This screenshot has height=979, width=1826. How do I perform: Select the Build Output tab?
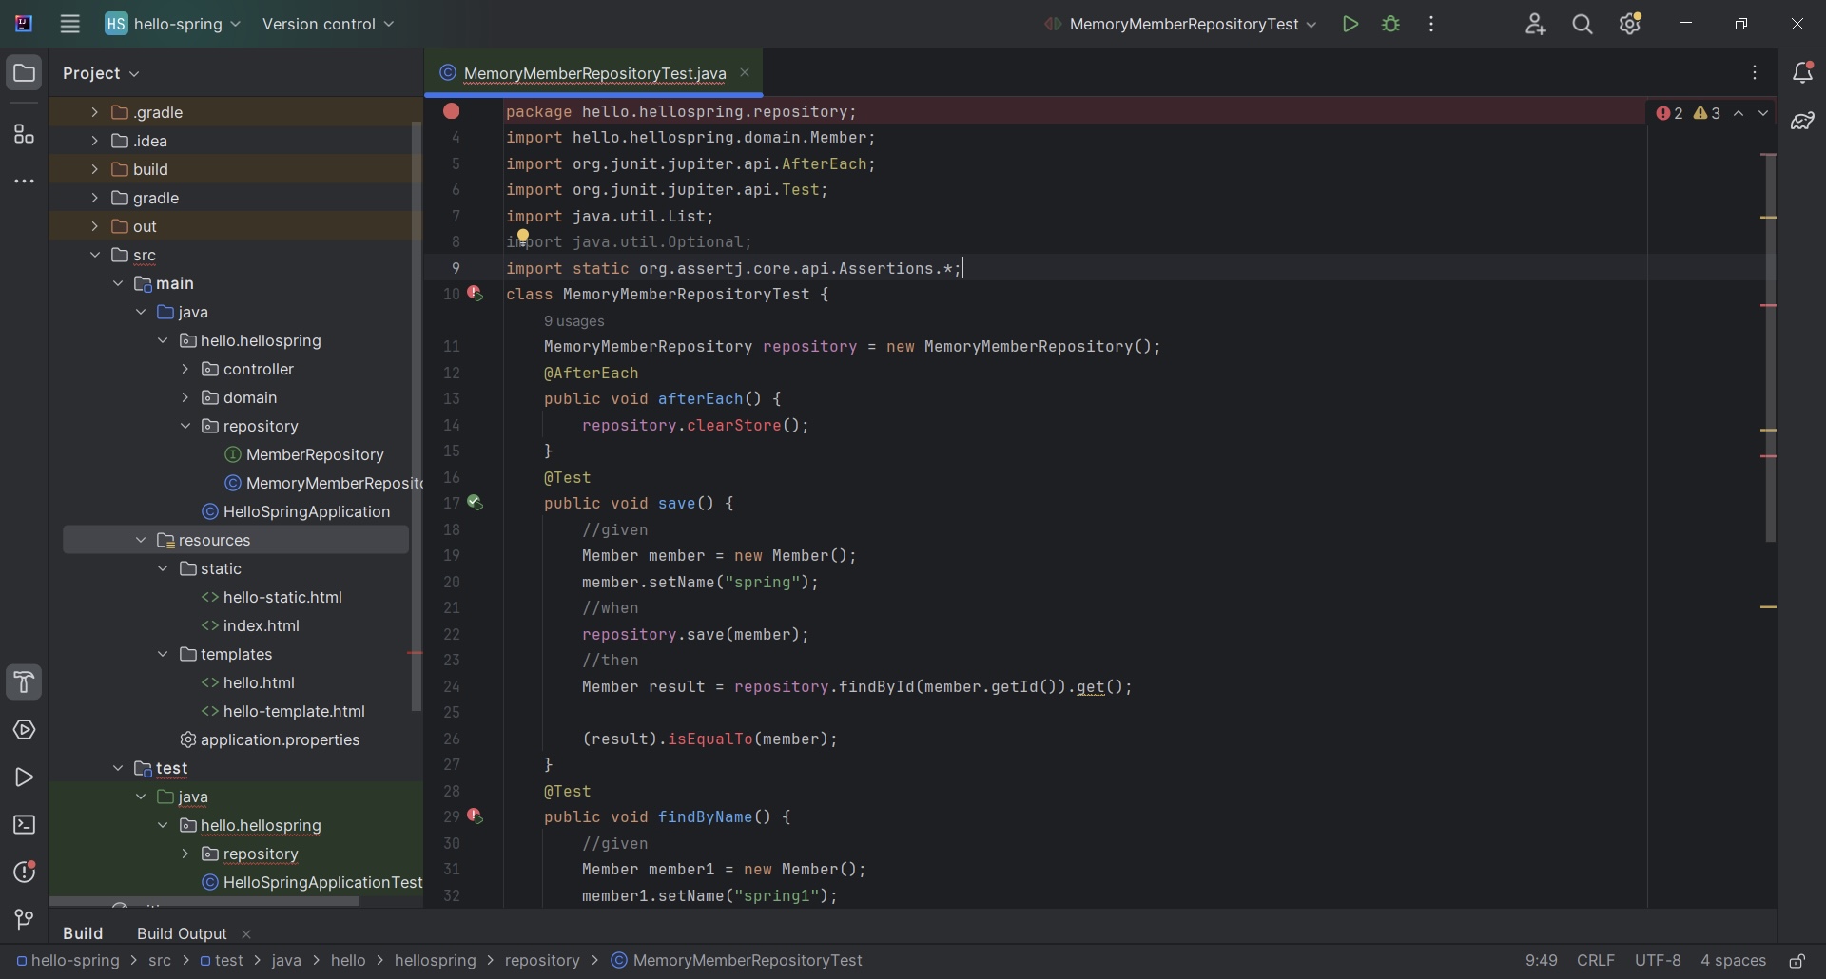[182, 933]
